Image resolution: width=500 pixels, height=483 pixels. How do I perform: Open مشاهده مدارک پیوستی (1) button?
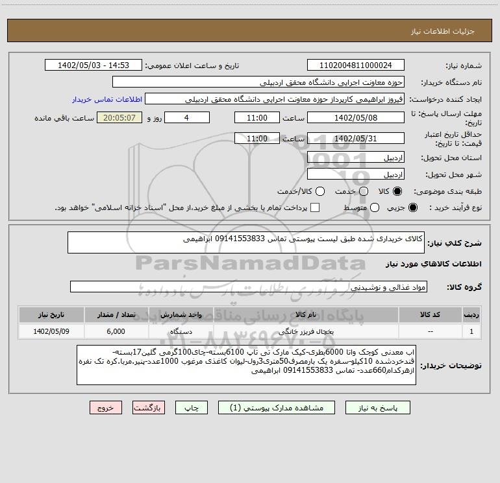(x=277, y=408)
